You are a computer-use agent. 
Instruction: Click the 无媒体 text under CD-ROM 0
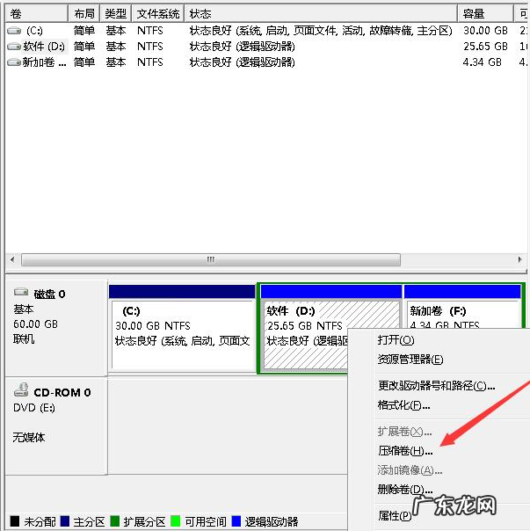tap(29, 437)
